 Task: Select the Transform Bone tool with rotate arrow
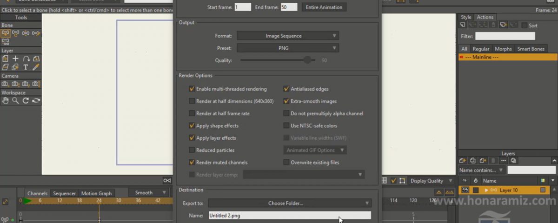click(x=16, y=33)
